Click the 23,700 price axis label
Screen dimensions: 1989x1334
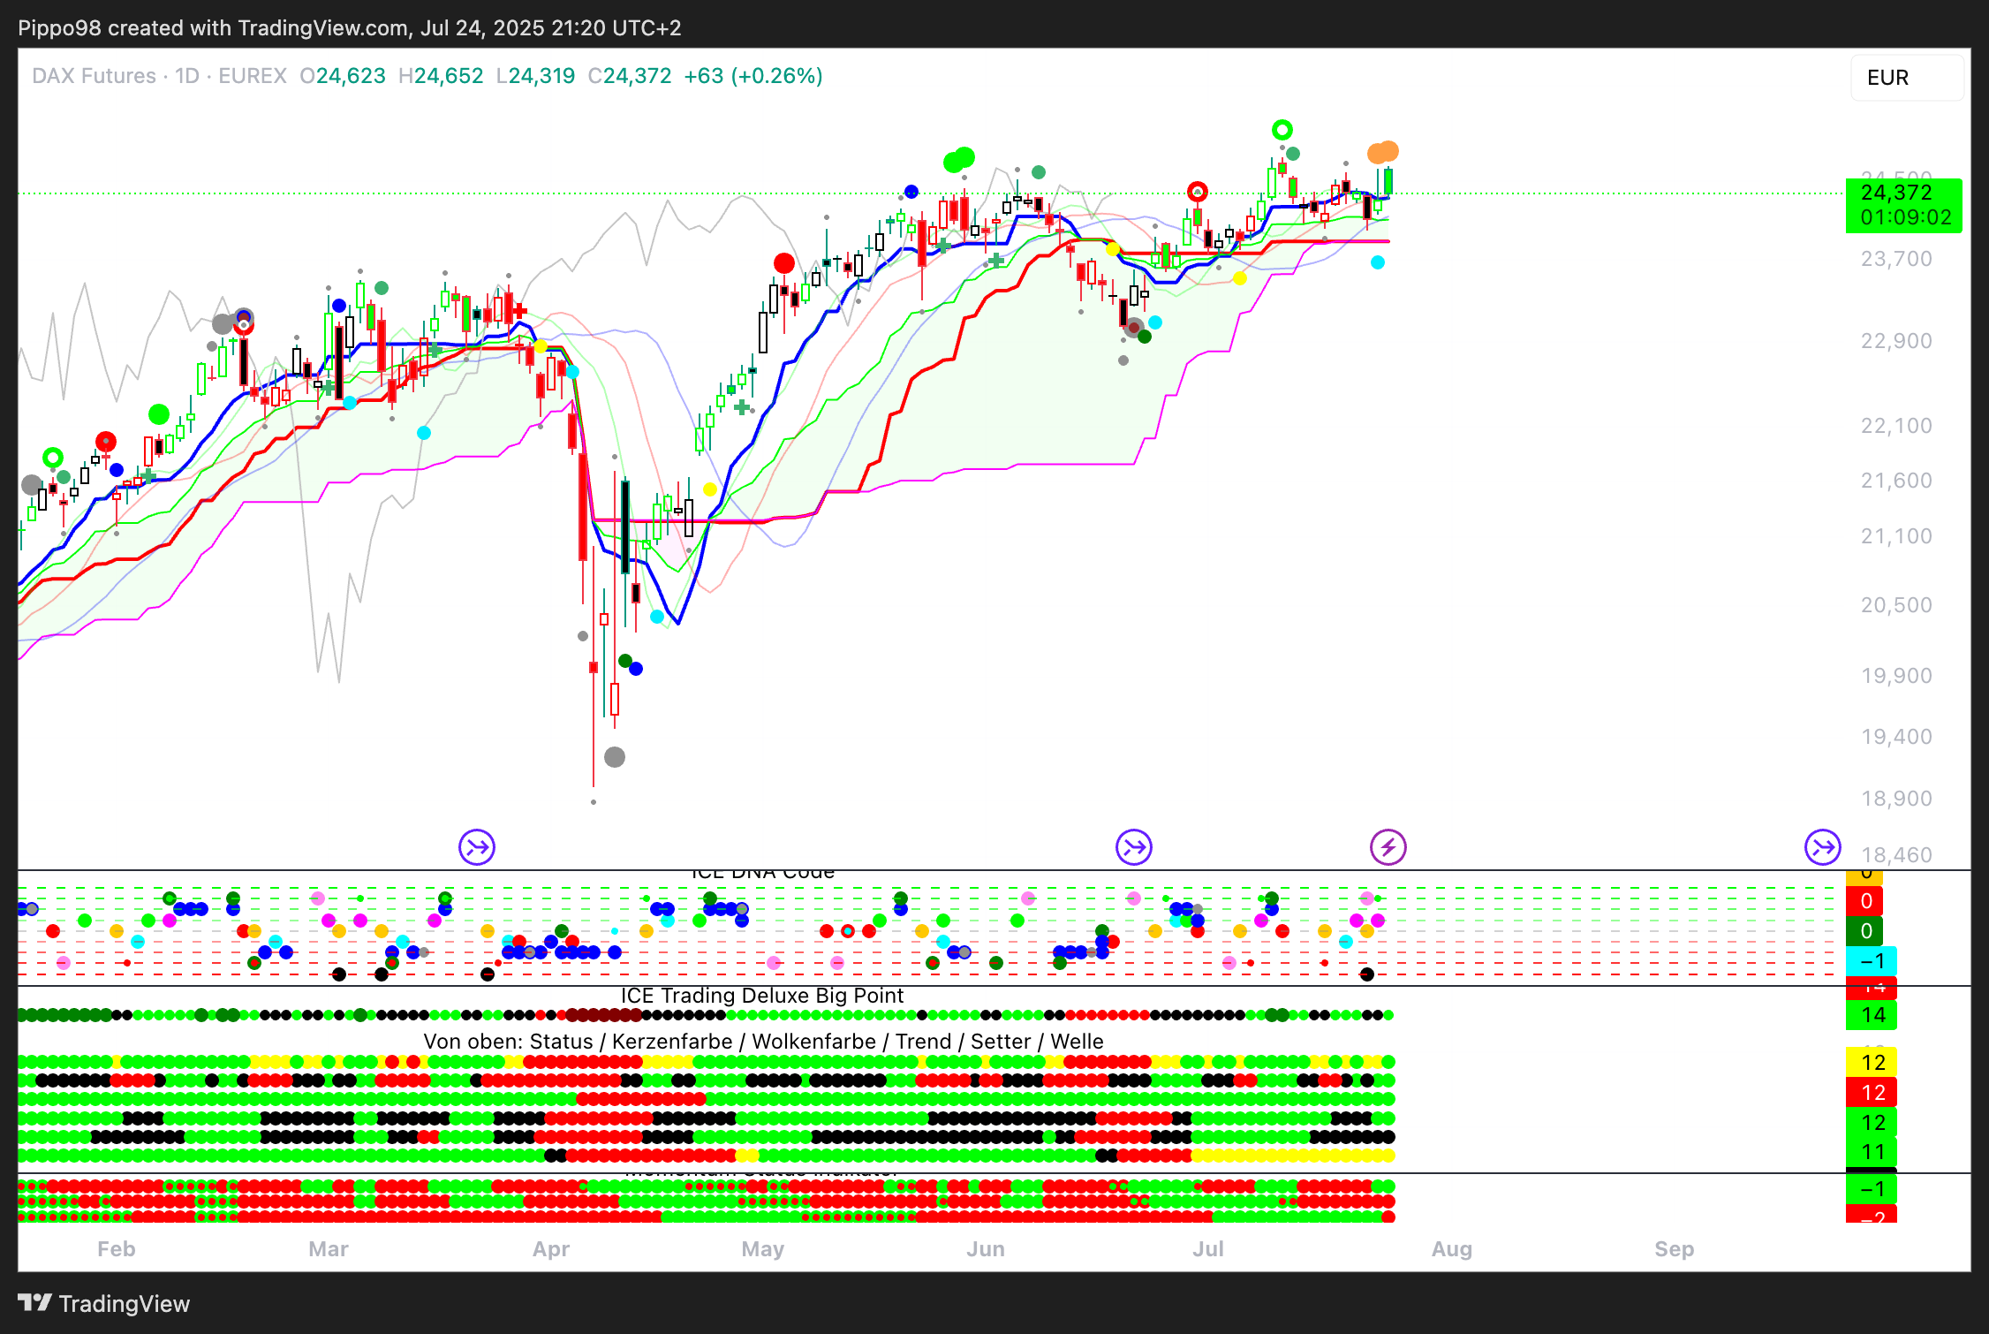[x=1895, y=259]
